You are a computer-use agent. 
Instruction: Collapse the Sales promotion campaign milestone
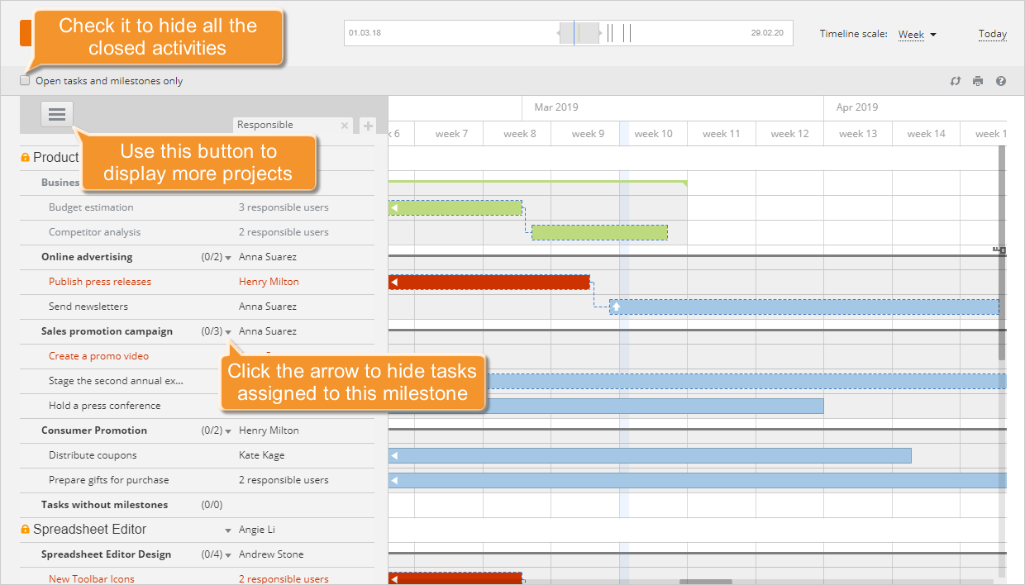pos(228,331)
